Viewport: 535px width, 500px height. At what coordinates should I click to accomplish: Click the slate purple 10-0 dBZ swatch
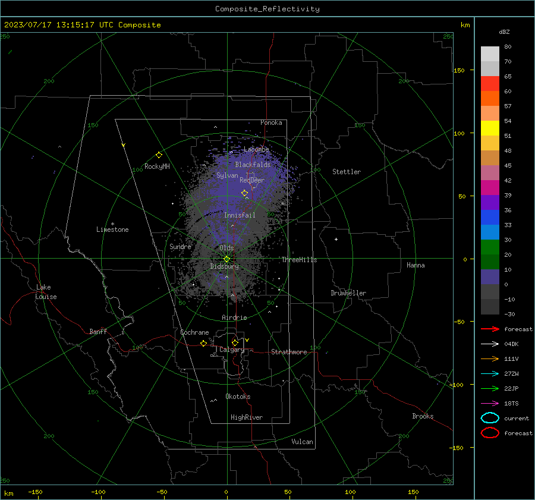(490, 277)
